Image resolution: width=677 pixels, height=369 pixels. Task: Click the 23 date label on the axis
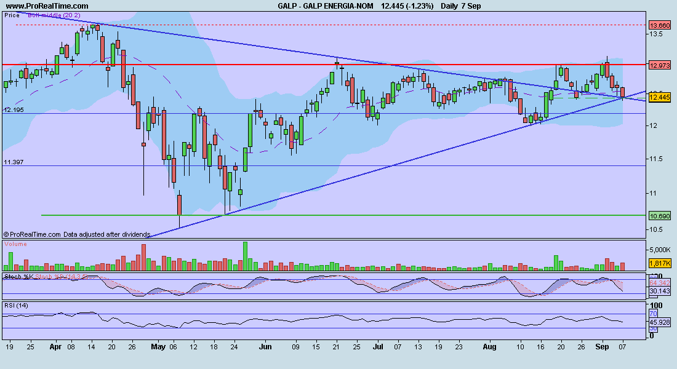tap(459, 347)
